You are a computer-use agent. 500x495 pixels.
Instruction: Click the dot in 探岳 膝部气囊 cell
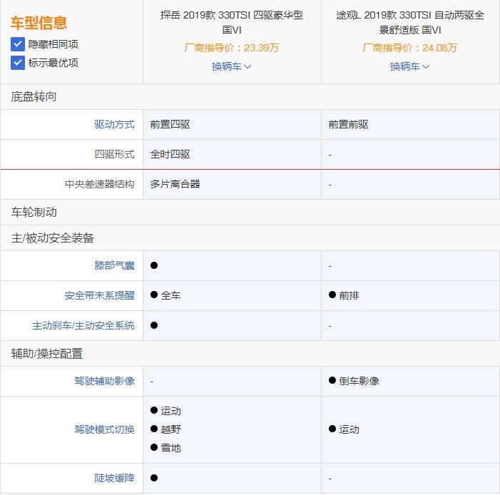(x=154, y=265)
